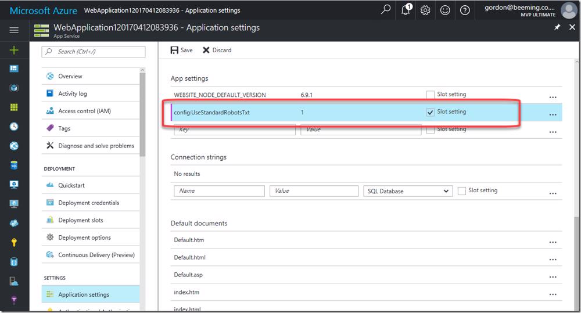The height and width of the screenshot is (313, 581).
Task: Click the connection string Value field
Action: pyautogui.click(x=314, y=191)
